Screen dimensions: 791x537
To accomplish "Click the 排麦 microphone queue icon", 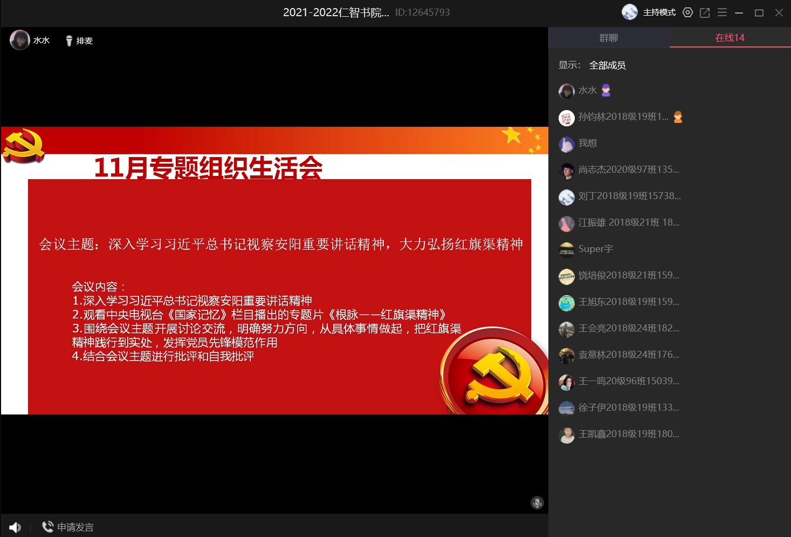I will click(69, 41).
